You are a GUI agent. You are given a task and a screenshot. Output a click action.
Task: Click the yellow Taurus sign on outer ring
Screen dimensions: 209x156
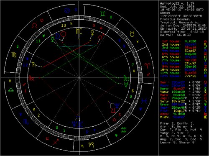pos(132,34)
